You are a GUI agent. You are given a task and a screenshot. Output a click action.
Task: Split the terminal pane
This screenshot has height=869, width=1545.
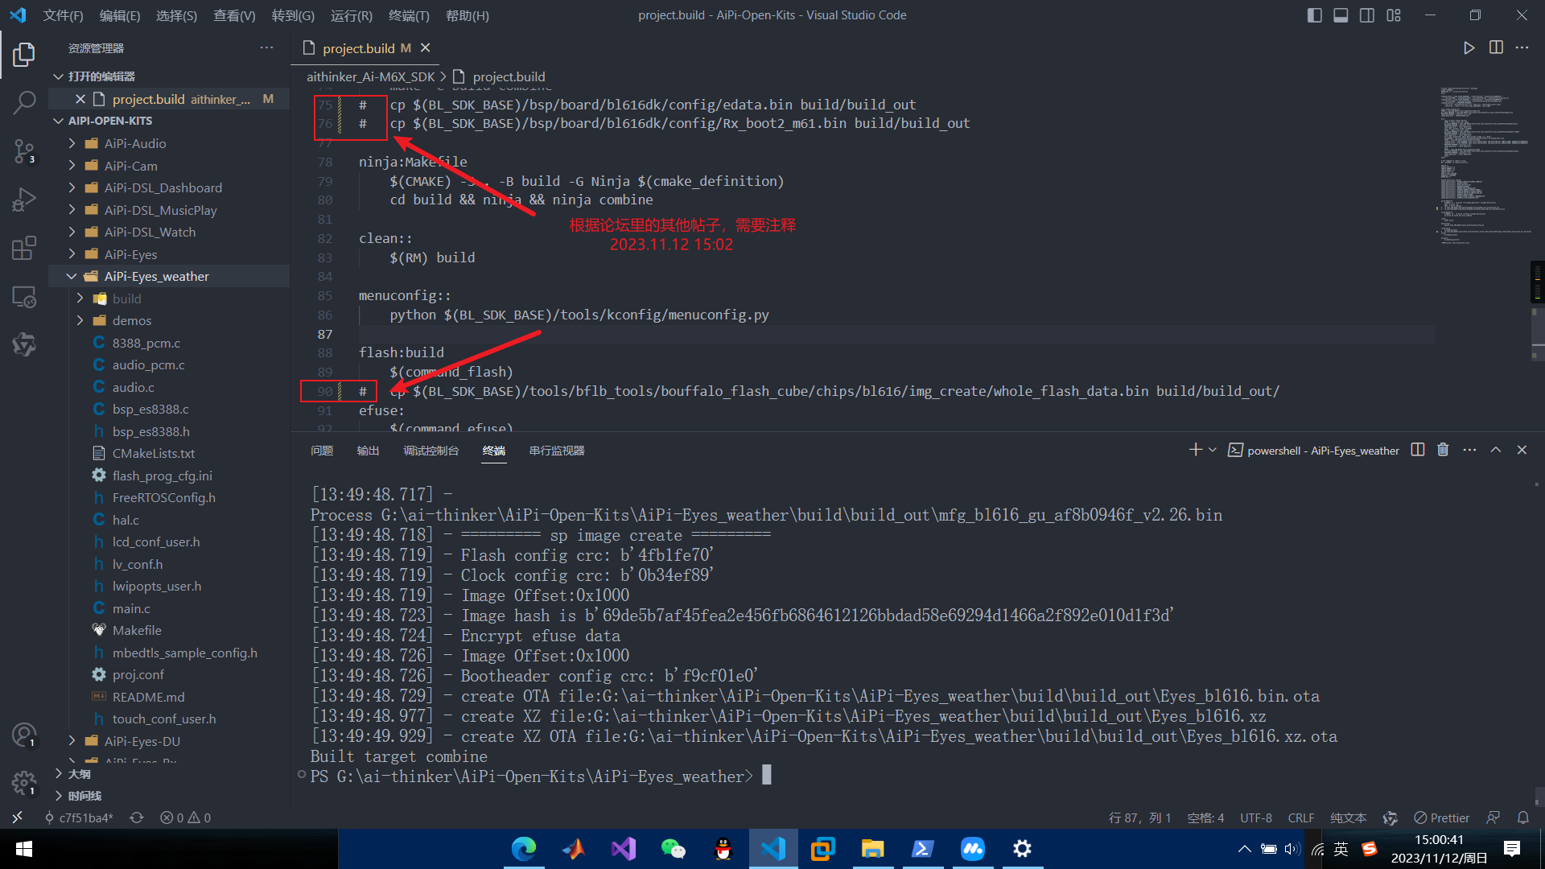pyautogui.click(x=1418, y=450)
